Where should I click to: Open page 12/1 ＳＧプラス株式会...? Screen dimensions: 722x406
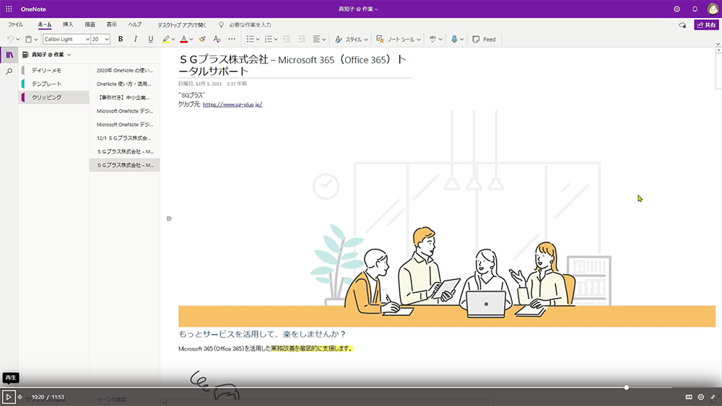pos(124,138)
